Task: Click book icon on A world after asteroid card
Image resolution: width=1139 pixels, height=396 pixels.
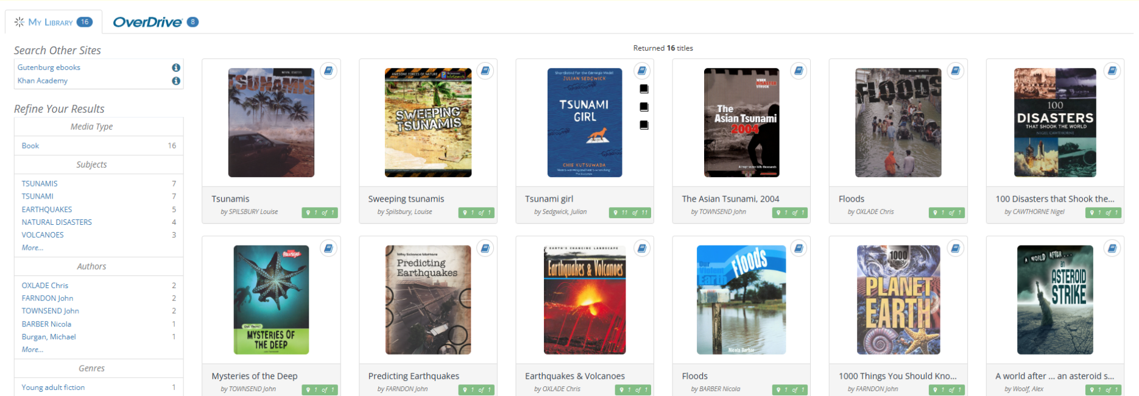Action: click(1112, 249)
